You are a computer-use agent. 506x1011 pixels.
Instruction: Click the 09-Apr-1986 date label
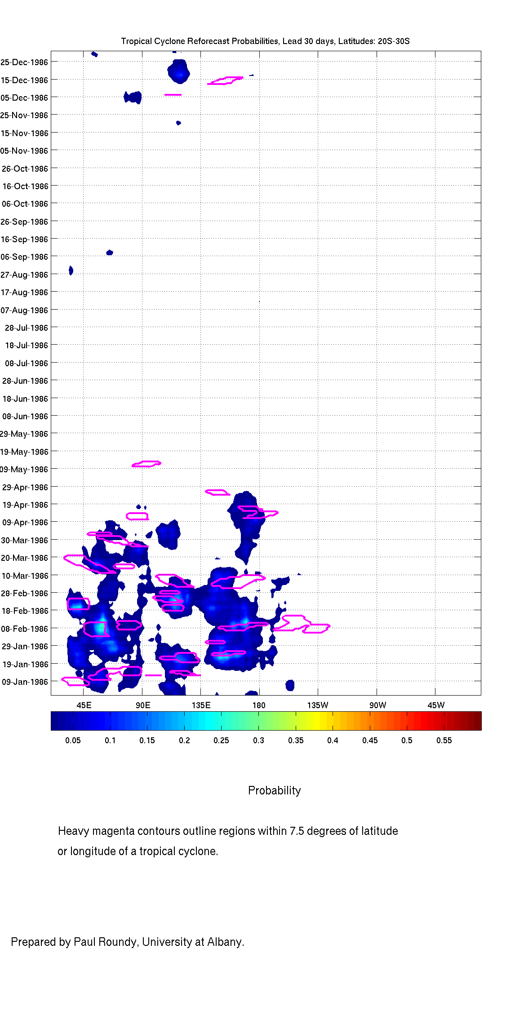[x=25, y=523]
